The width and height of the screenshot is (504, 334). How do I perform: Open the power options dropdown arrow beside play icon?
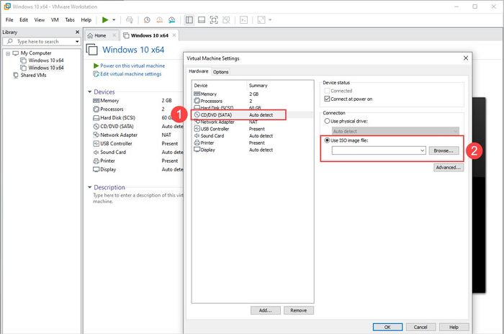[114, 20]
